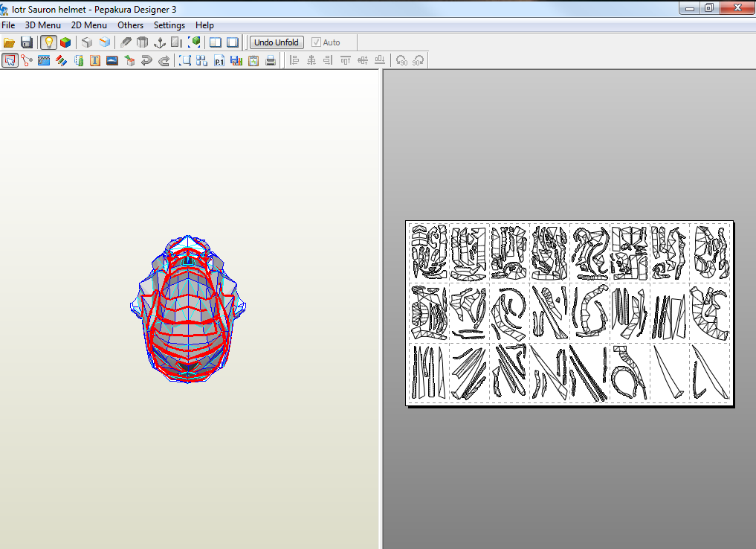Show both 3D and 2D panes

pos(215,42)
